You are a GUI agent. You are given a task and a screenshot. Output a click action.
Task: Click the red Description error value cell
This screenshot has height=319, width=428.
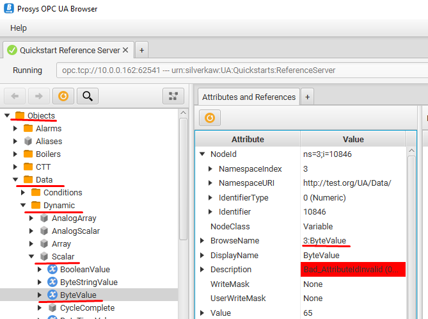tap(353, 270)
